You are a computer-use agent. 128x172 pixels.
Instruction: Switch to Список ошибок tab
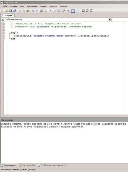point(27,165)
